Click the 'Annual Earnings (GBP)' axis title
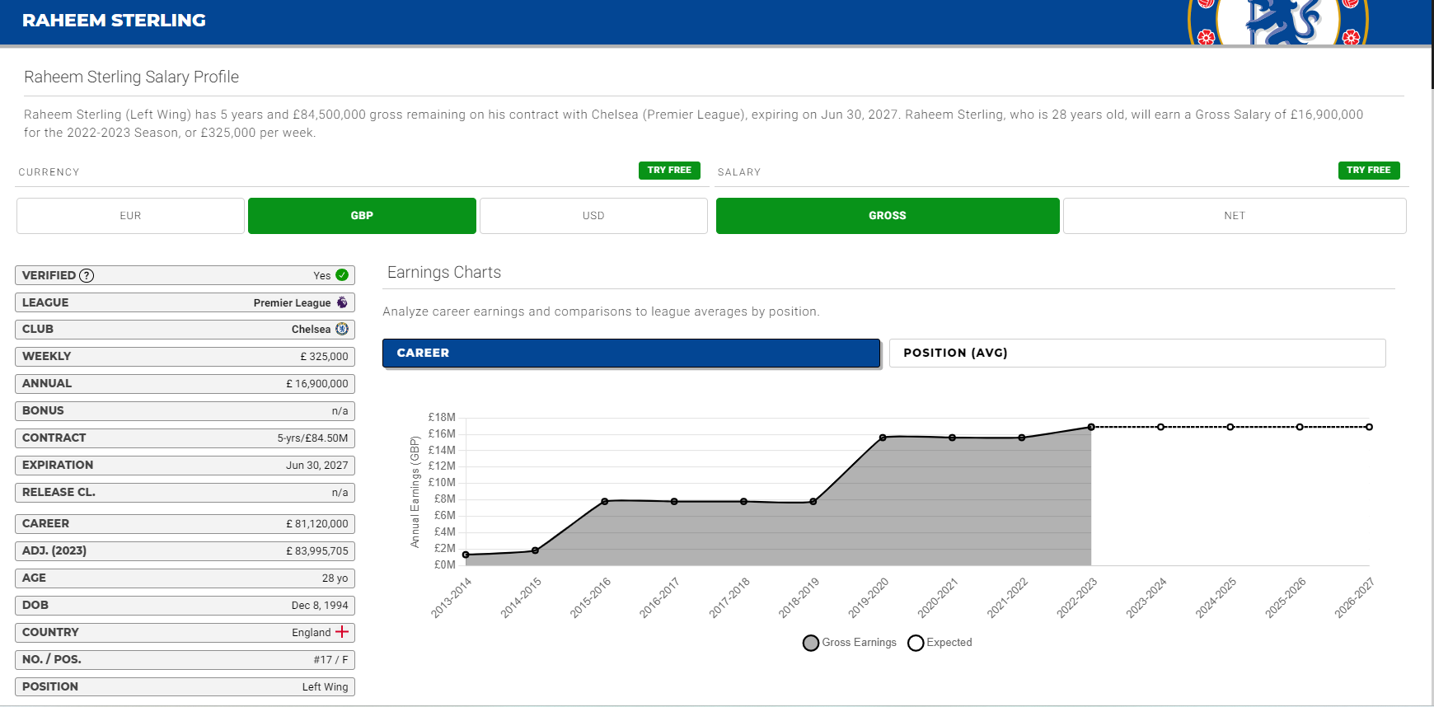Viewport: 1434px width, 707px height. pos(415,492)
